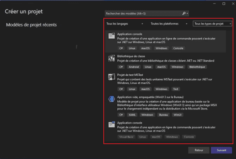The image size is (236, 159).
Task: Click the XAML tag under WinUI template
Action: click(132, 115)
